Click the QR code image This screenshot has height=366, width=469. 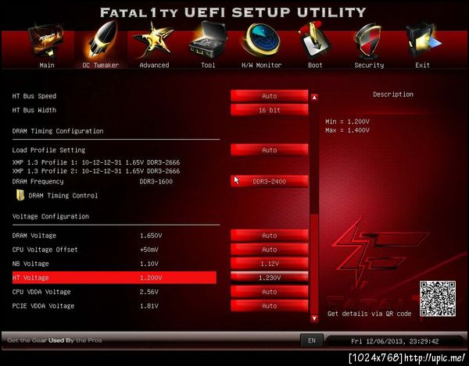[x=438, y=299]
